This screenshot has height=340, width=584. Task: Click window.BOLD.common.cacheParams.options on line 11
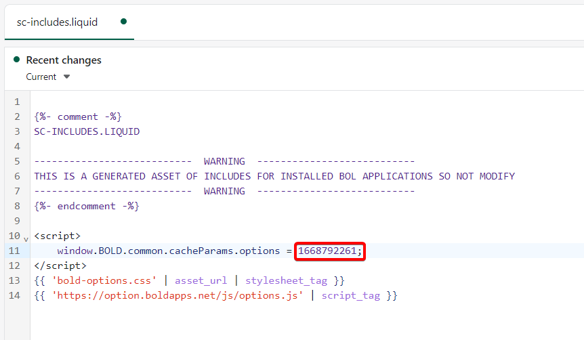168,251
